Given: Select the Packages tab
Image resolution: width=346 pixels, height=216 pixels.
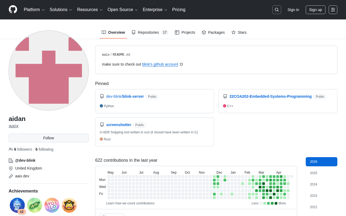Looking at the screenshot, I should tap(213, 32).
